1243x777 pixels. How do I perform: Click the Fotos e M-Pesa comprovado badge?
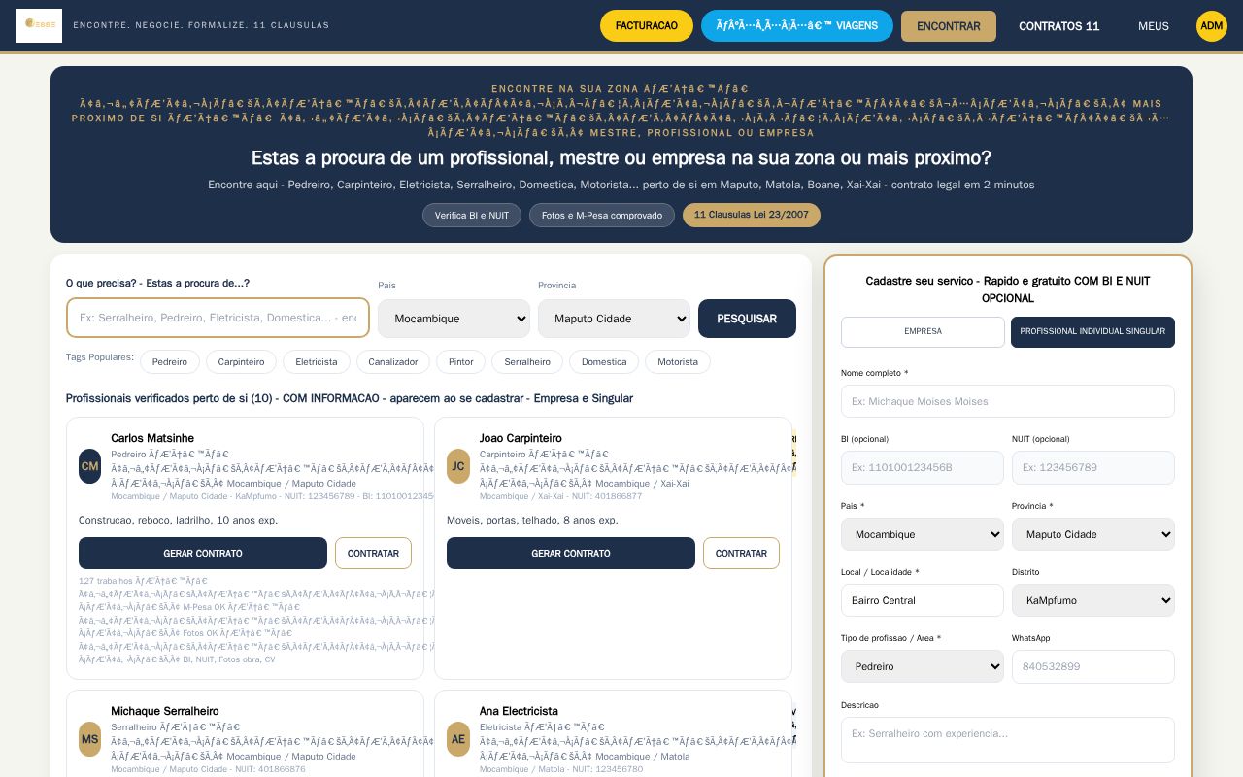[602, 215]
